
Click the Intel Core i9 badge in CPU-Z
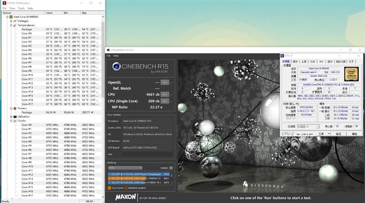coord(351,74)
